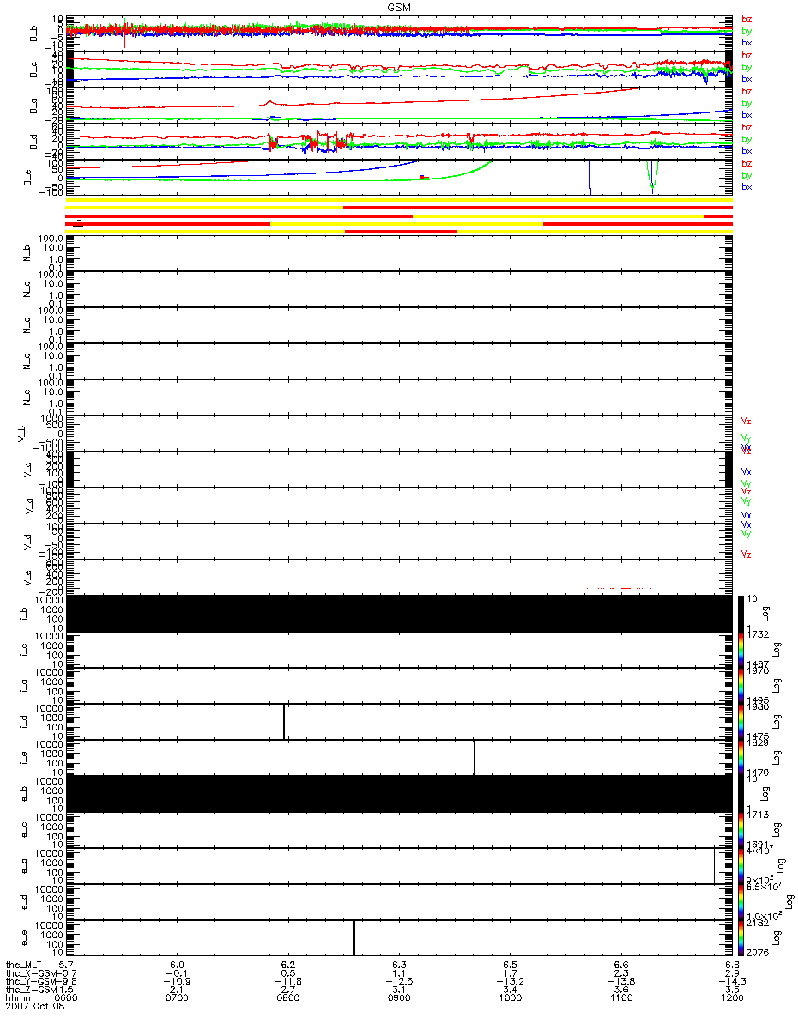This screenshot has height=1030, width=798.
Task: Select the thc_X-GSM row label
Action: 29,974
